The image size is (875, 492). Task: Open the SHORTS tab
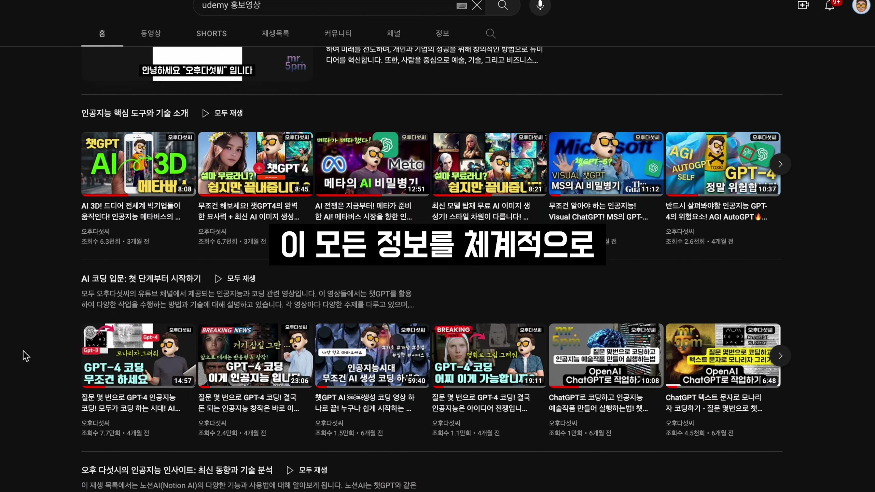[x=211, y=33]
